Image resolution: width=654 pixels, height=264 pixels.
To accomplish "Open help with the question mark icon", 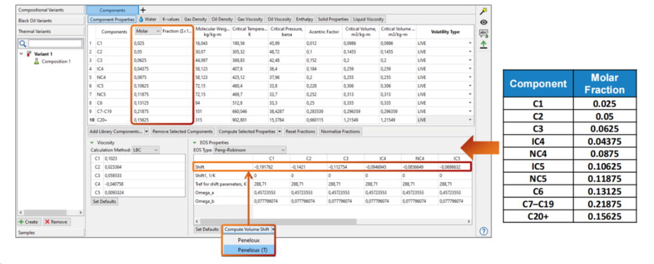I will (483, 230).
